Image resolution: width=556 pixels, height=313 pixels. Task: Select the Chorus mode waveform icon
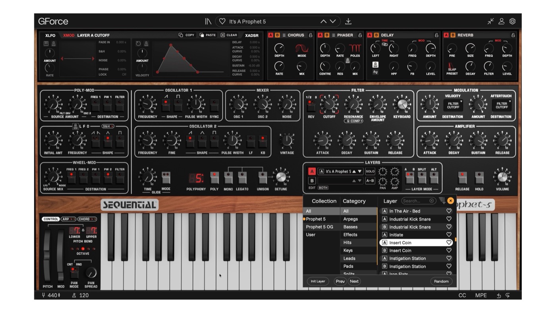click(x=302, y=48)
